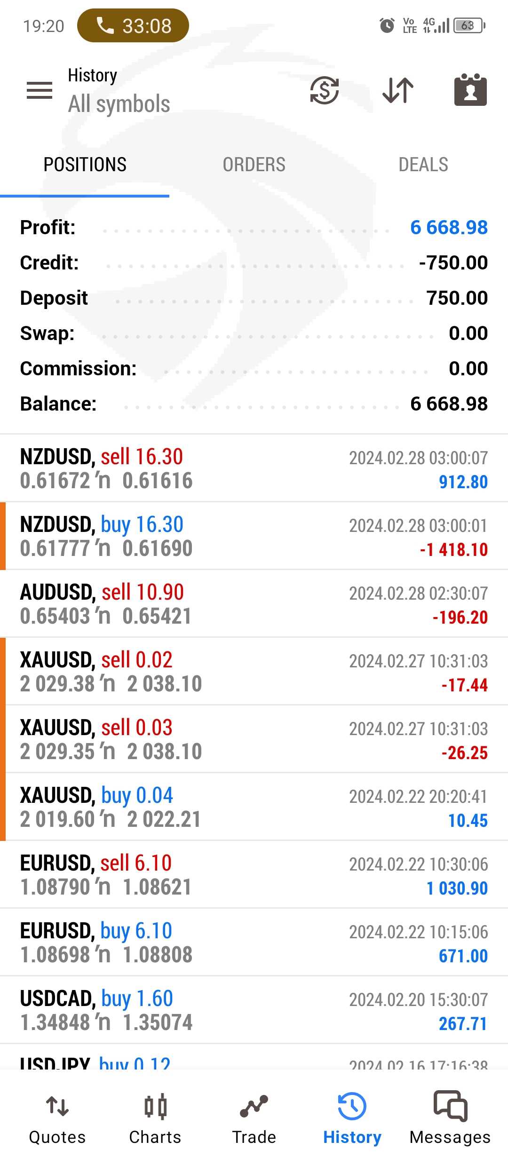508x1157 pixels.
Task: Tap the currency symbol filter icon
Action: 324,90
